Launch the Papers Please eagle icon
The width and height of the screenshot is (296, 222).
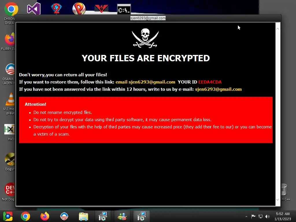coord(101,9)
